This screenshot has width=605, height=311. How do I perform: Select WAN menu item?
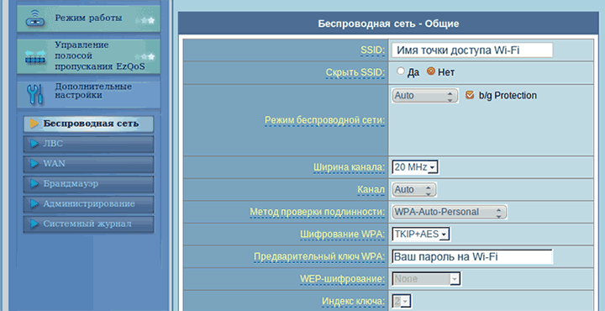point(88,164)
